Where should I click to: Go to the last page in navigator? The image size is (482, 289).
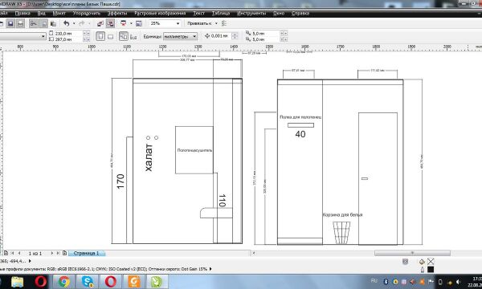click(58, 253)
